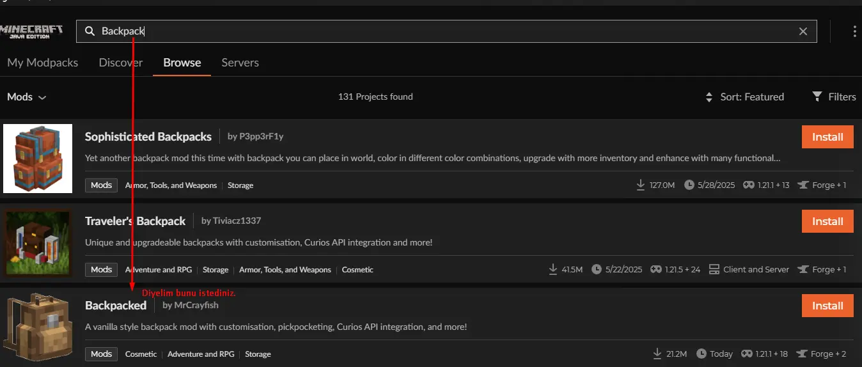This screenshot has height=367, width=862.
Task: Click anvil icon beside Forge + 2
Action: point(801,354)
